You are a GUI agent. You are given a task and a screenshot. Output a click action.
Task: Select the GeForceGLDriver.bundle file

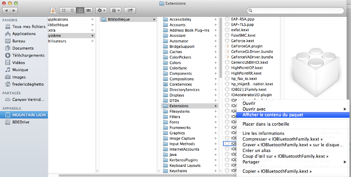tap(251, 51)
